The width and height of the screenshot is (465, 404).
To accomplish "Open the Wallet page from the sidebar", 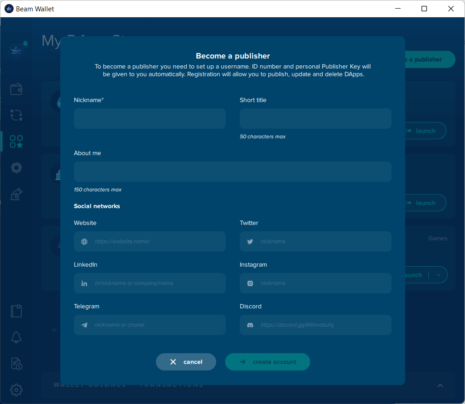I will tap(16, 89).
